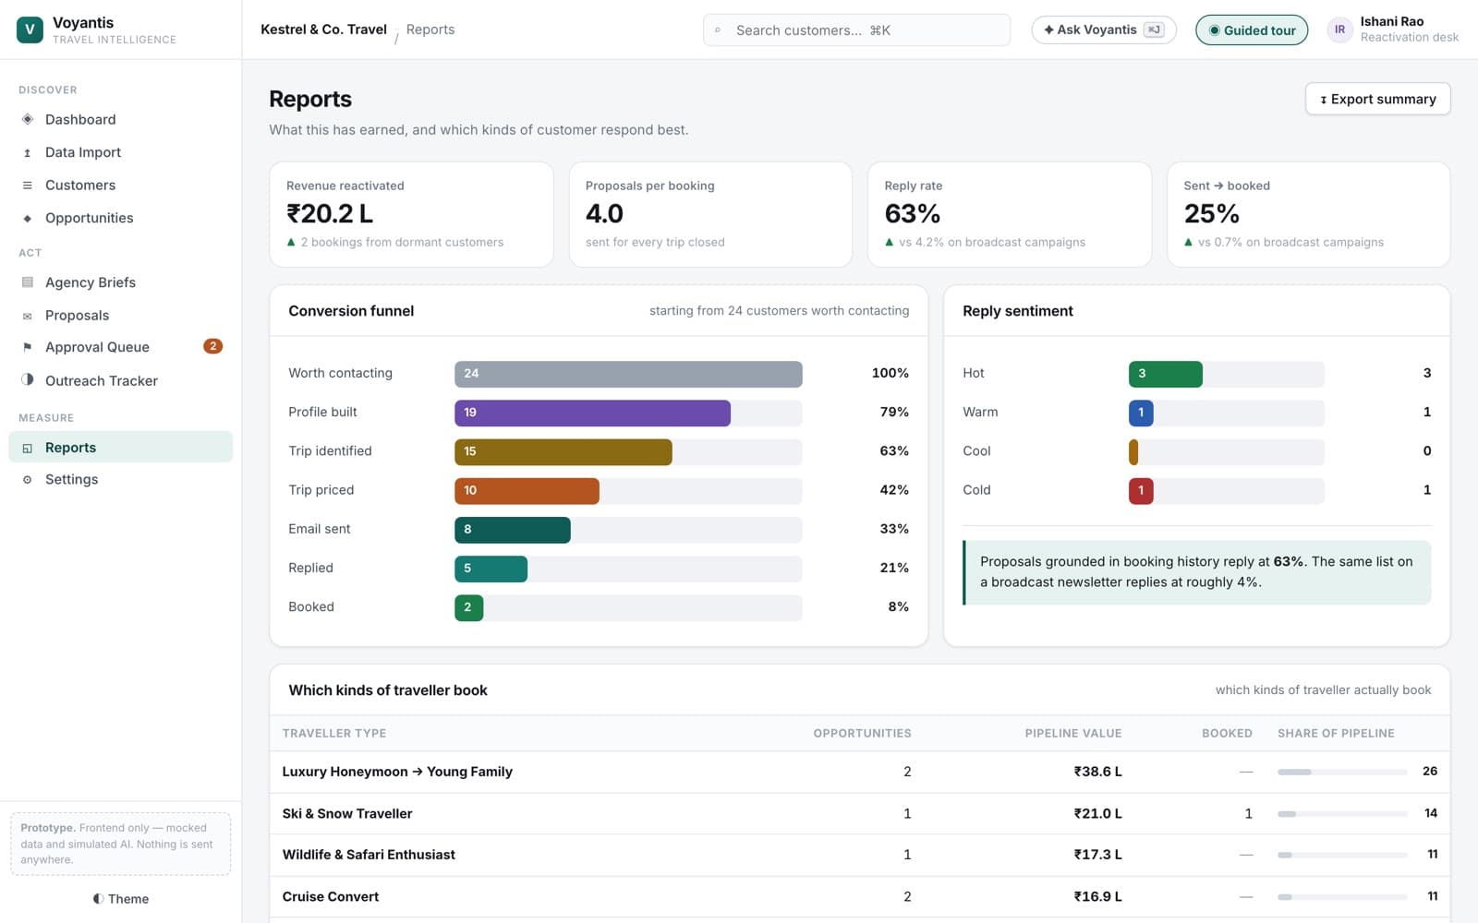Click the Reports sidebar icon
The image size is (1478, 923).
pyautogui.click(x=28, y=448)
